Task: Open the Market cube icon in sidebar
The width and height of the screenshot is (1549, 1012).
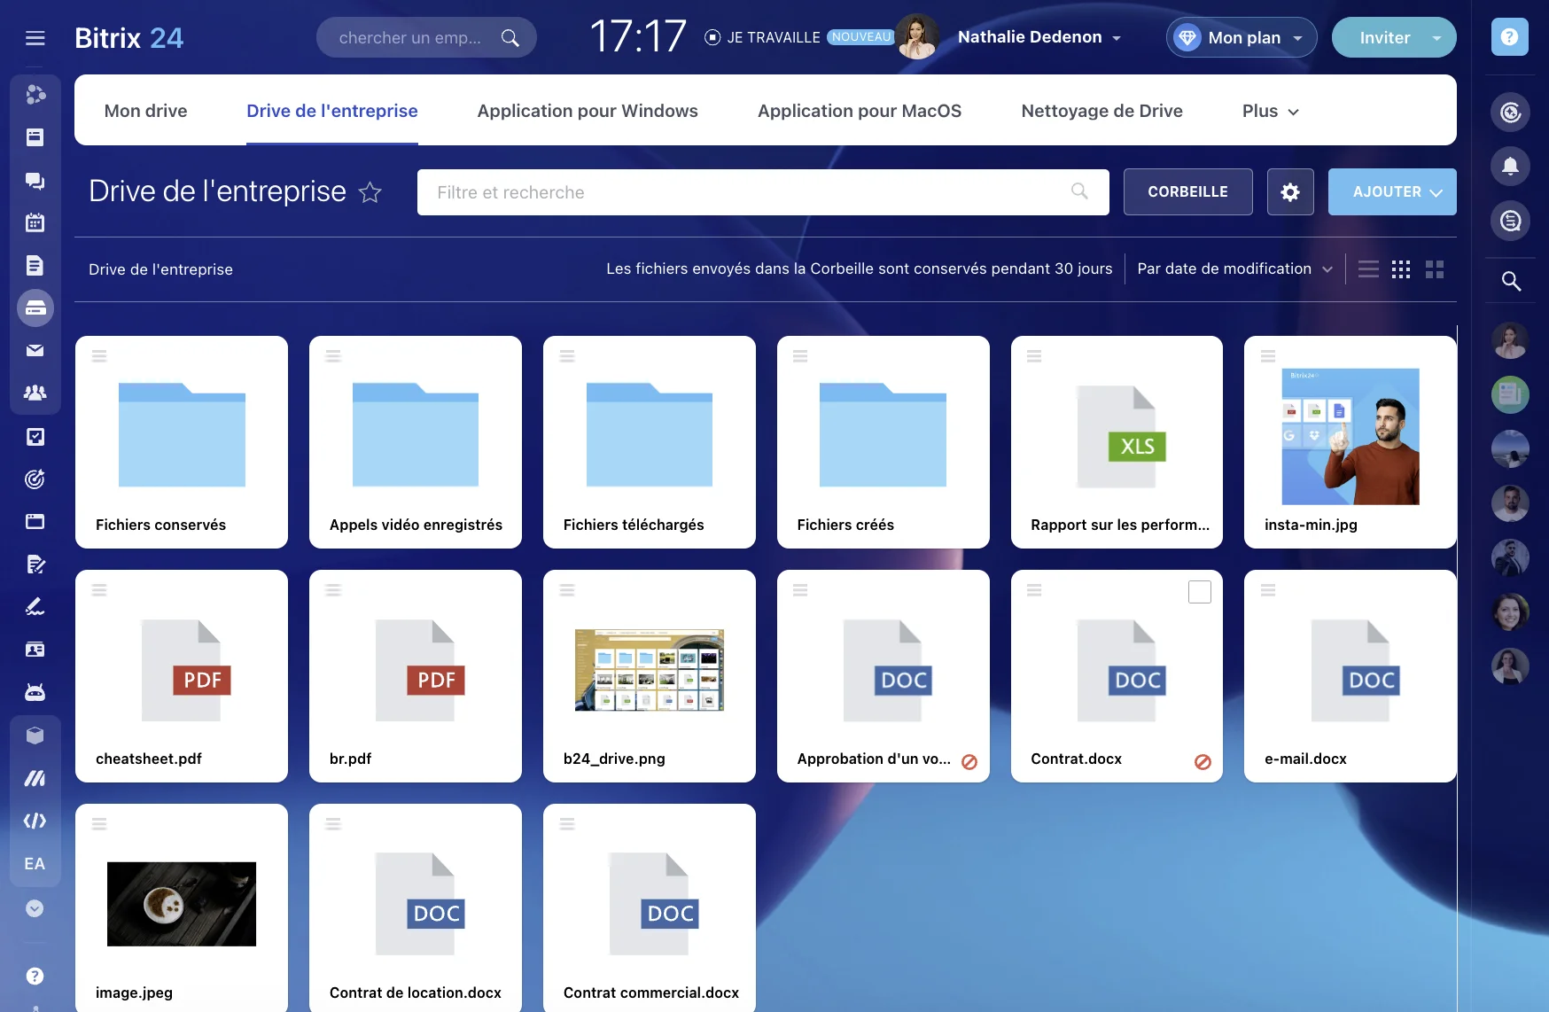Action: pyautogui.click(x=35, y=736)
